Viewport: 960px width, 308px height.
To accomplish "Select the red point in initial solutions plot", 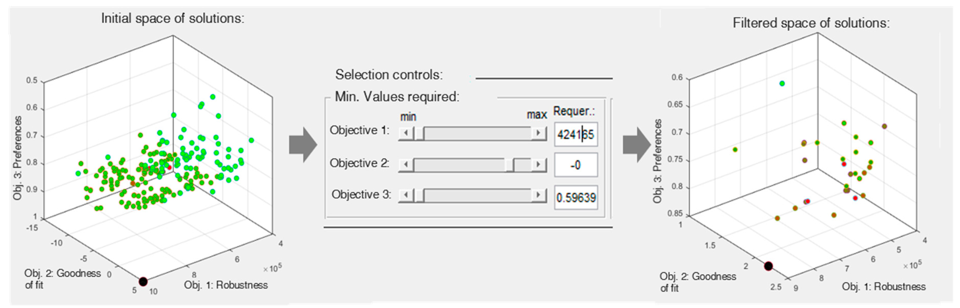I will click(169, 167).
